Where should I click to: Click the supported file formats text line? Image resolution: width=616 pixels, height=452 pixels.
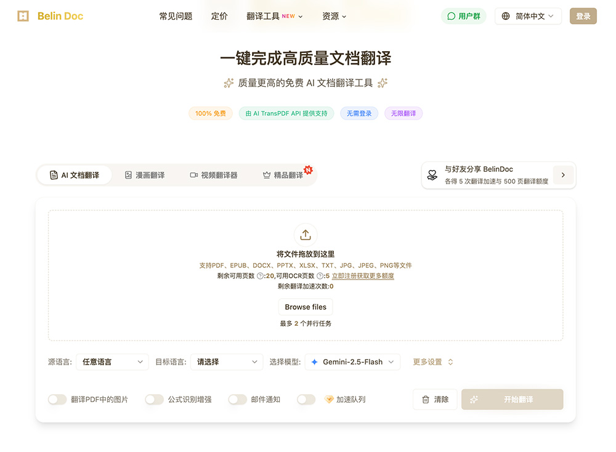[x=306, y=265]
